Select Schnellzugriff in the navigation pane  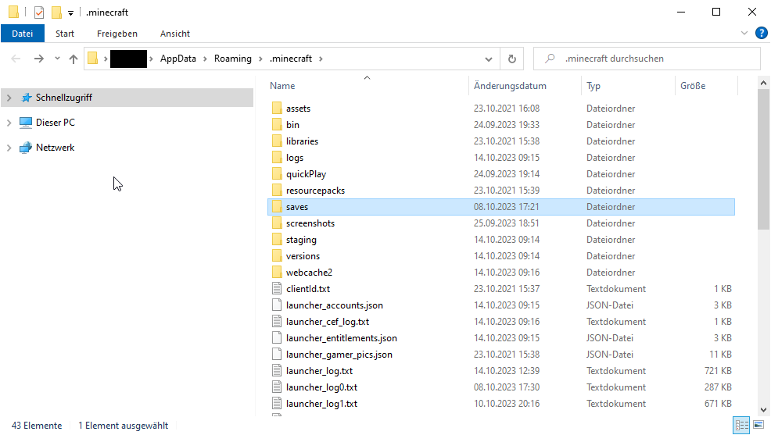63,98
